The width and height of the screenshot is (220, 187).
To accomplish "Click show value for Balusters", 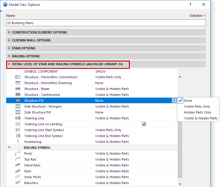I will coord(112,183).
